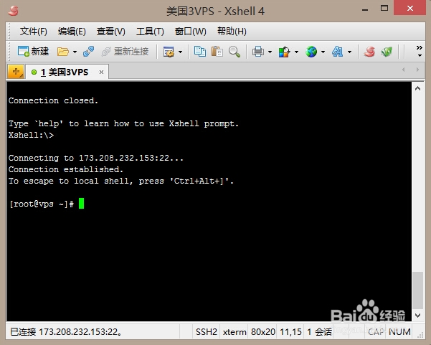Screen dimensions: 431x345
Task: Click the terminal at root@vps prompt
Action: pos(41,204)
